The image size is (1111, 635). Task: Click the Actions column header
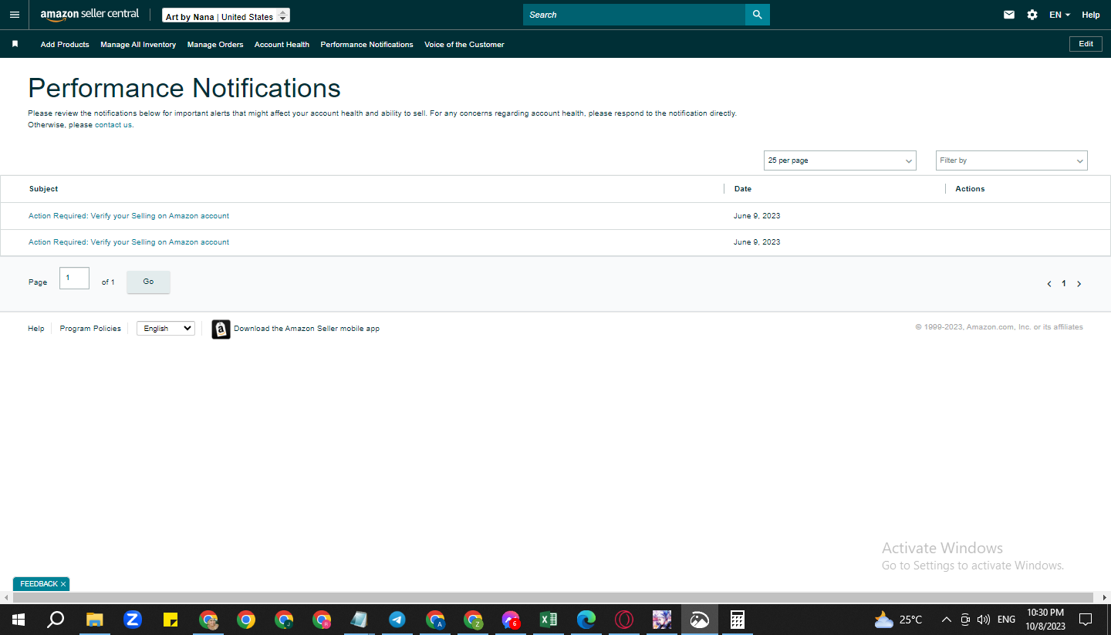pos(970,189)
